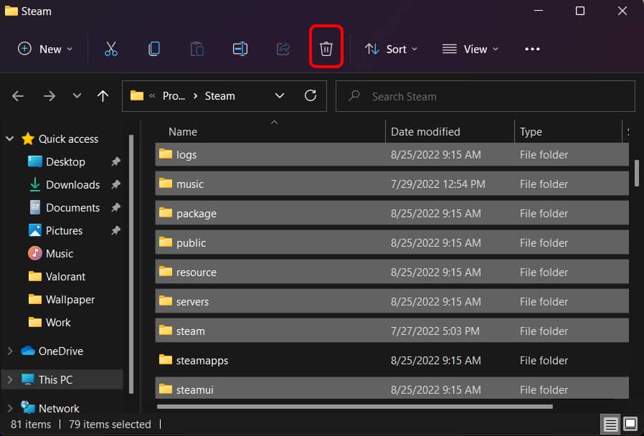Expand the OneDrive tree node
The width and height of the screenshot is (644, 436).
[x=10, y=351]
